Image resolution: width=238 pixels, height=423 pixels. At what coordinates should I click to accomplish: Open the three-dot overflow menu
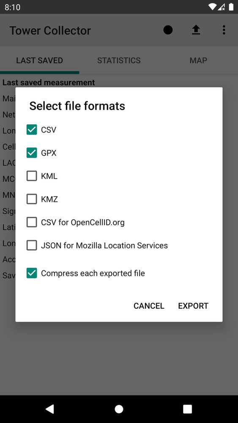224,30
